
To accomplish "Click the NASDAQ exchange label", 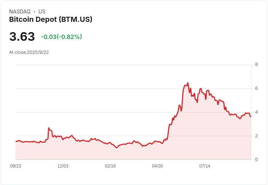I will [20, 12].
